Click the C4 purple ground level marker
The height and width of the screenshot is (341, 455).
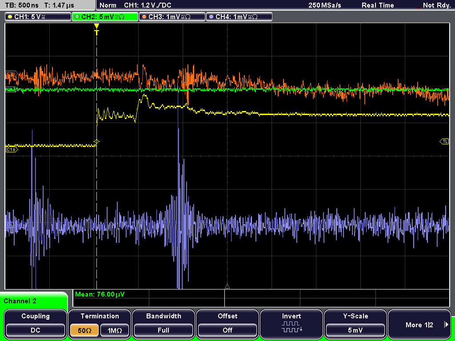[x=11, y=224]
